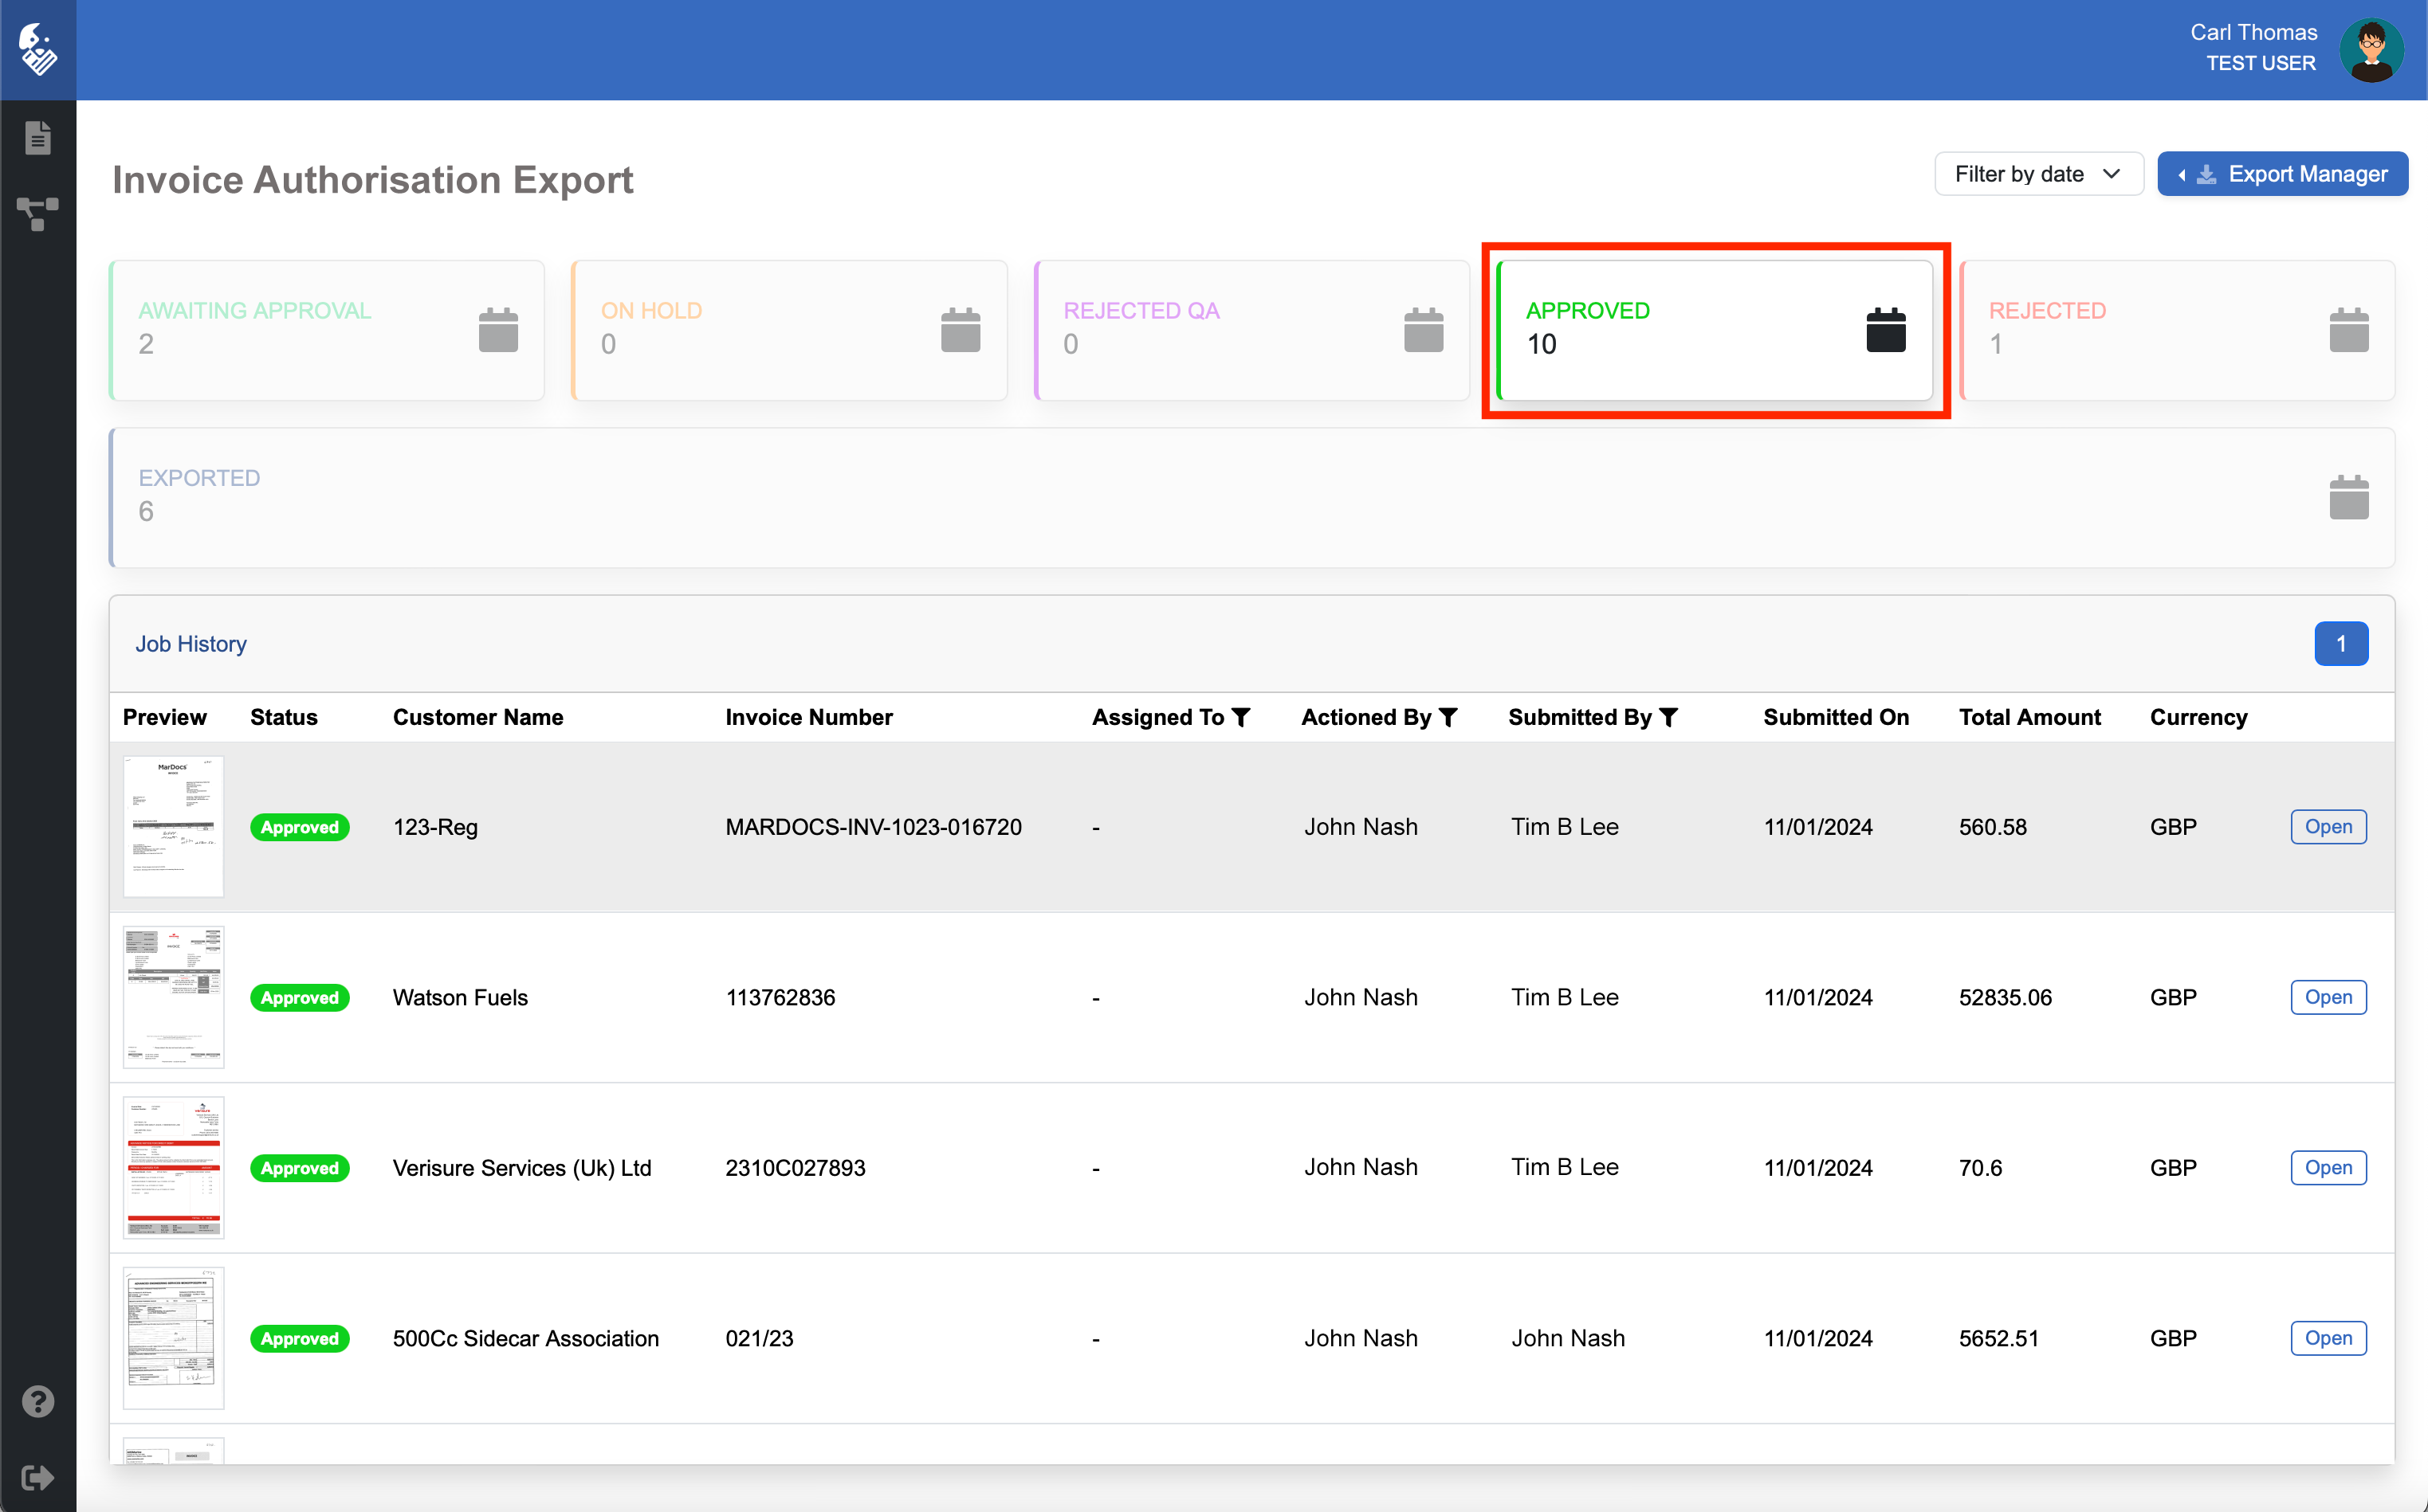Select the On Hold status card
2428x1512 pixels.
pyautogui.click(x=788, y=330)
